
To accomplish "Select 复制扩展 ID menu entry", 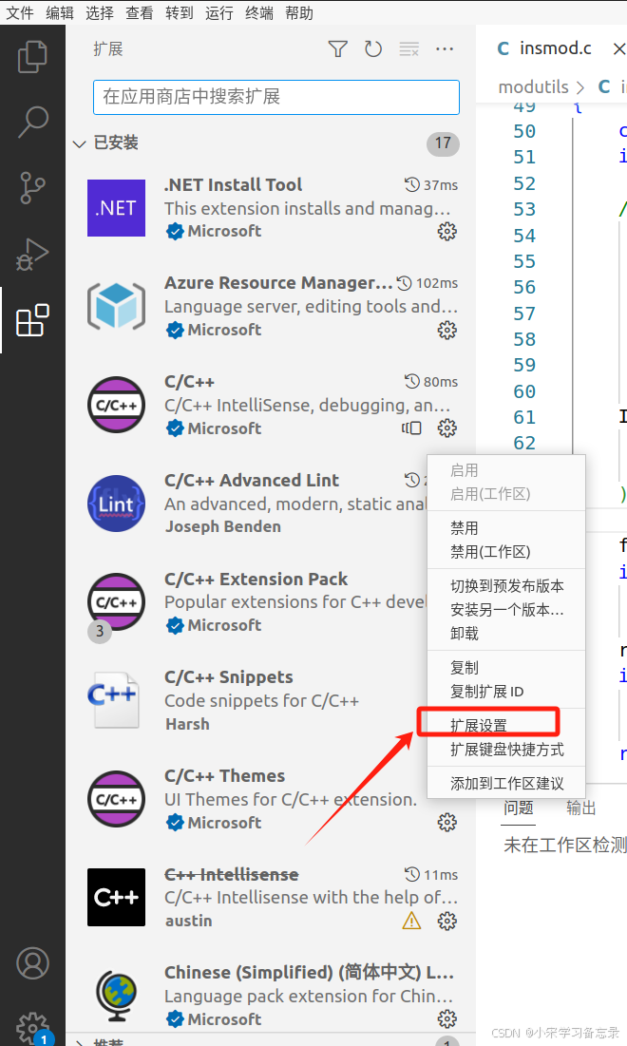I will pos(506,692).
